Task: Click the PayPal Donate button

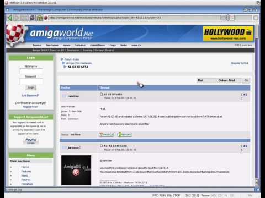Action: pyautogui.click(x=31, y=141)
